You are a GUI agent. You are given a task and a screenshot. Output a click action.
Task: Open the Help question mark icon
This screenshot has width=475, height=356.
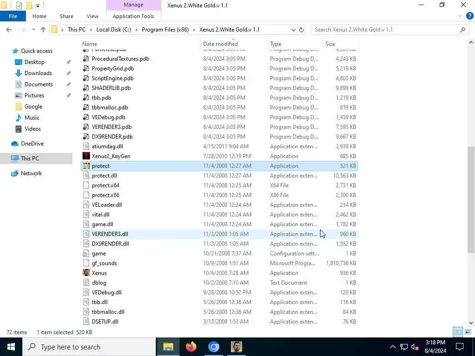(x=469, y=16)
